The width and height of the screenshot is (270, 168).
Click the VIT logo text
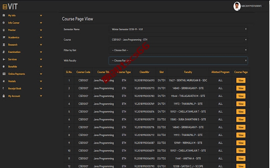(x=13, y=7)
